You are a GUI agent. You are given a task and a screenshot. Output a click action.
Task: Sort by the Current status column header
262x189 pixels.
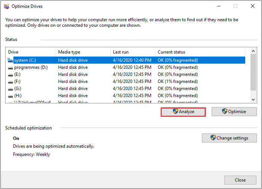(x=200, y=52)
